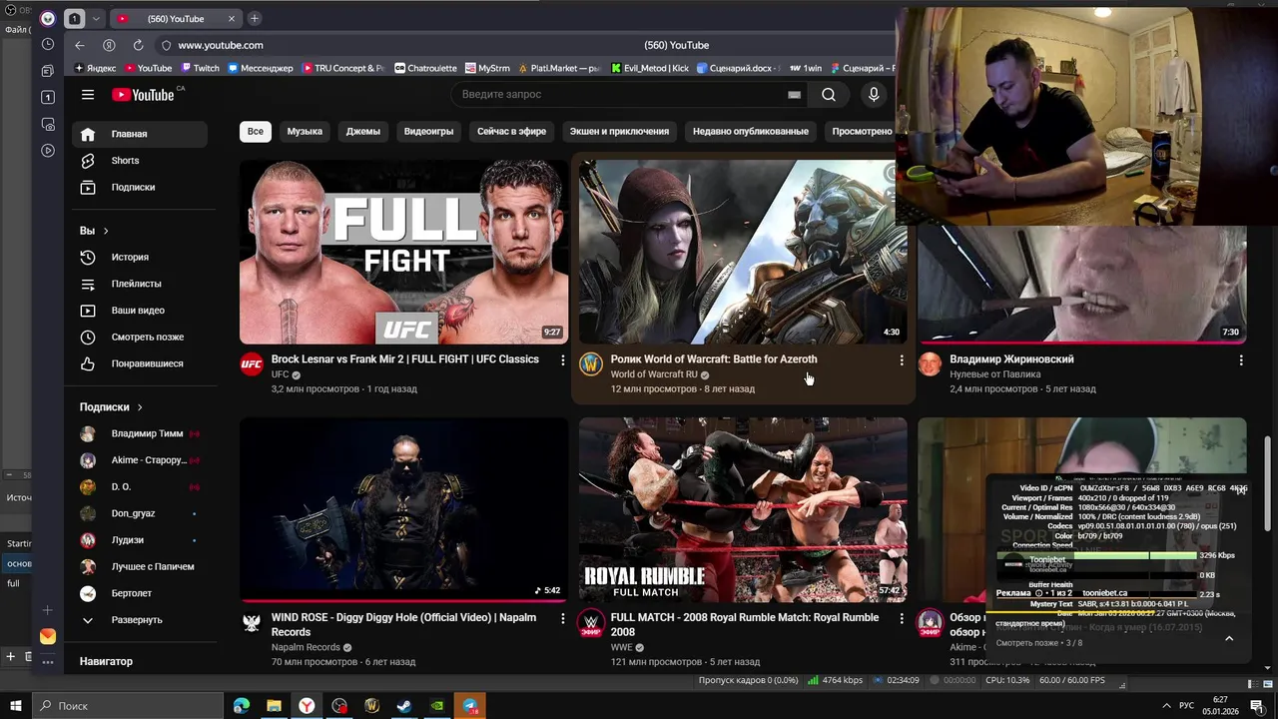
Task: Start voice search with microphone icon
Action: pyautogui.click(x=874, y=95)
